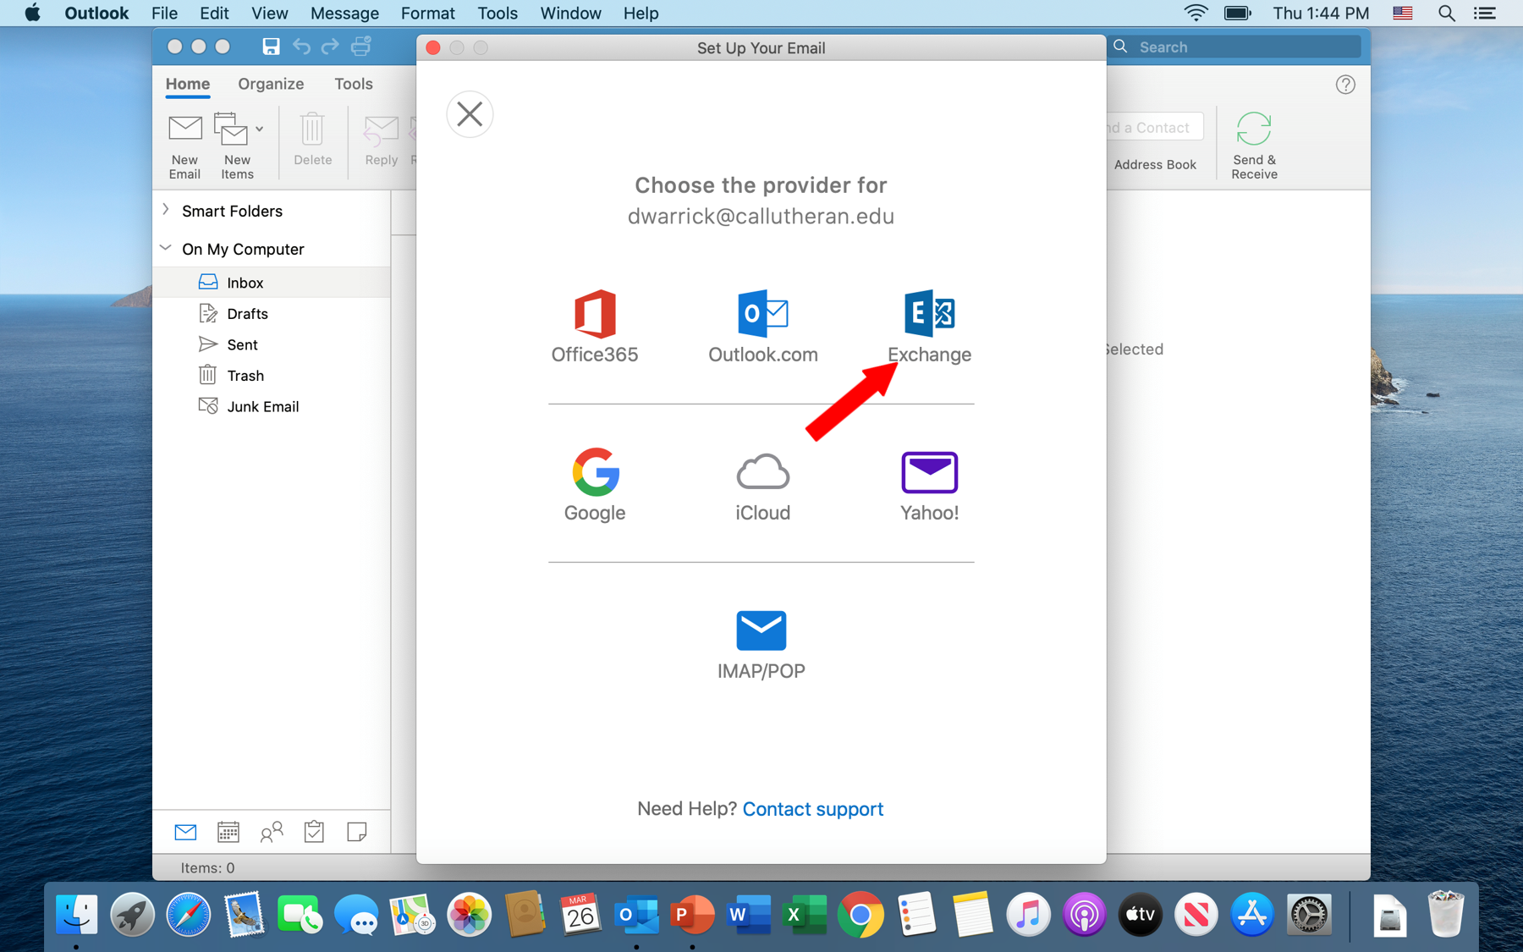The height and width of the screenshot is (952, 1523).
Task: Open Notification Center list icon
Action: [x=1485, y=14]
